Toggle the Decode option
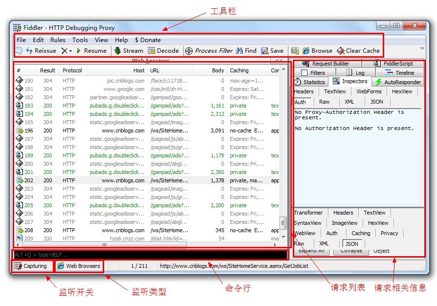This screenshot has height=306, width=437. click(x=163, y=51)
